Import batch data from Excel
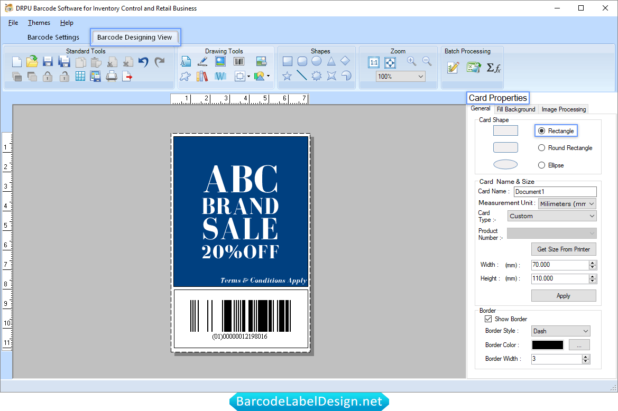 point(474,68)
